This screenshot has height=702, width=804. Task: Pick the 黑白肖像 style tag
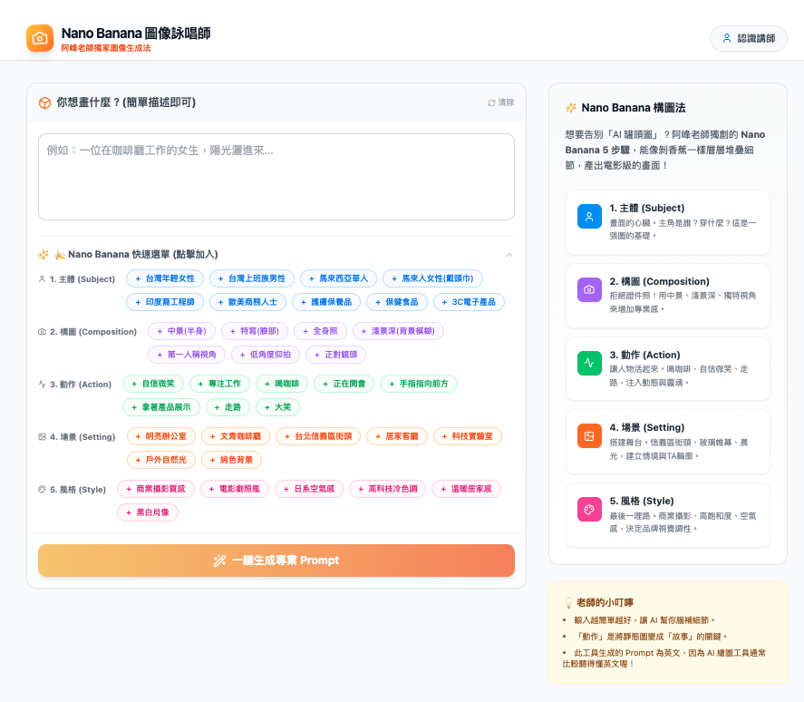coord(148,512)
